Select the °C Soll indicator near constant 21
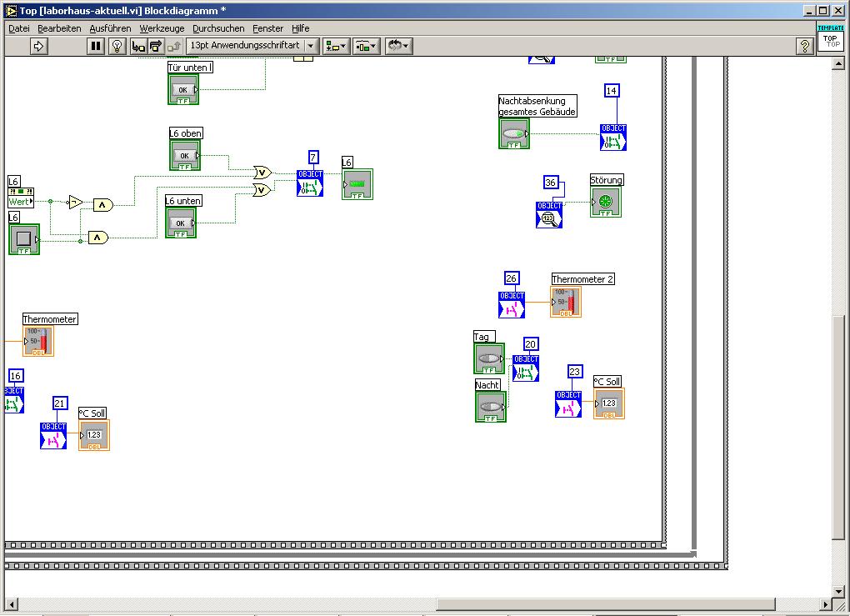The height and width of the screenshot is (616, 850). (94, 435)
